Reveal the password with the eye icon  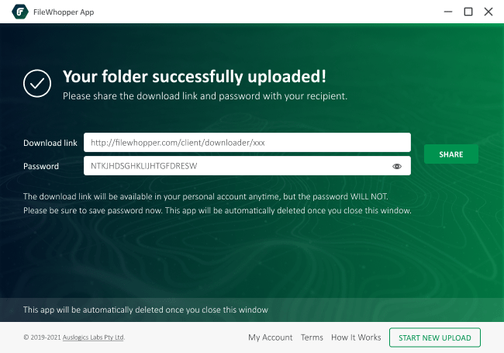(x=397, y=166)
